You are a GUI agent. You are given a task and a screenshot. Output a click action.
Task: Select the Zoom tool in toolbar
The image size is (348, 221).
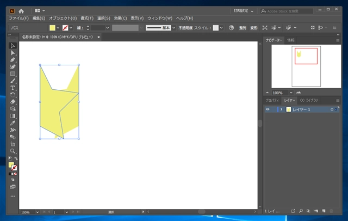[13, 151]
